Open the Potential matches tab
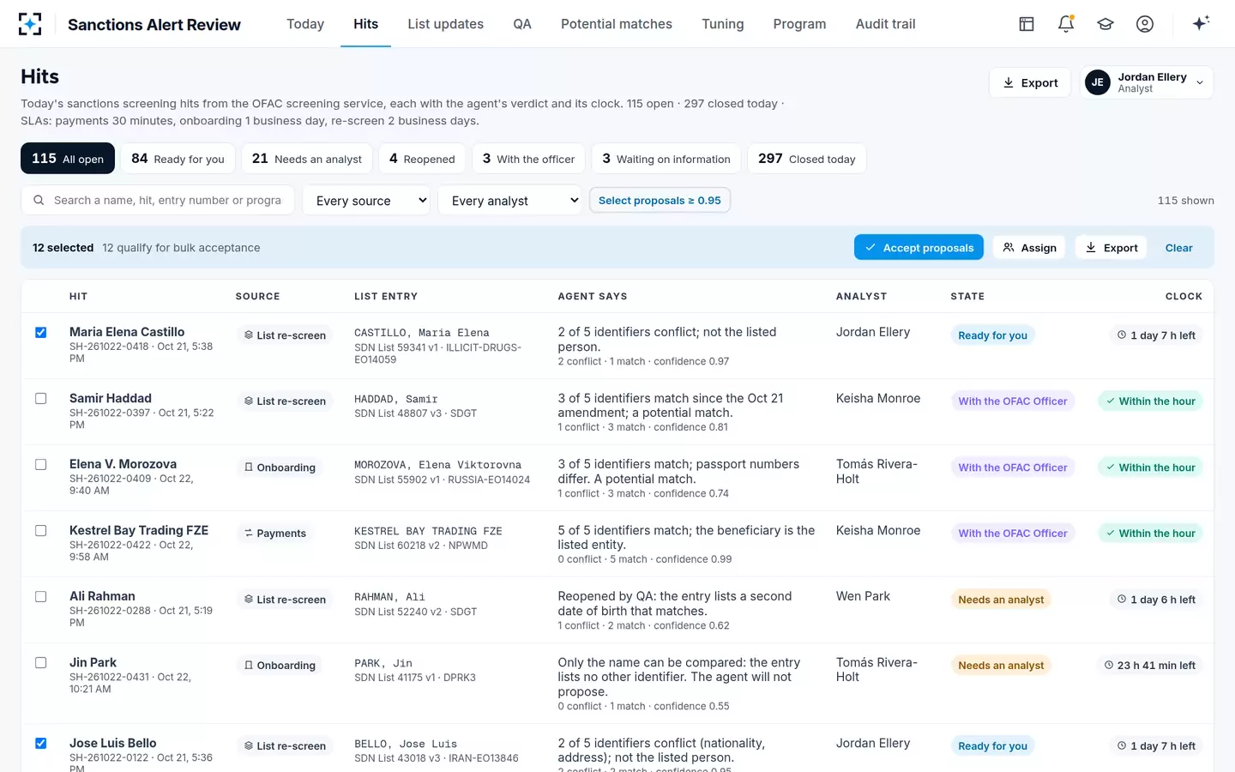Image resolution: width=1235 pixels, height=772 pixels. pos(617,24)
